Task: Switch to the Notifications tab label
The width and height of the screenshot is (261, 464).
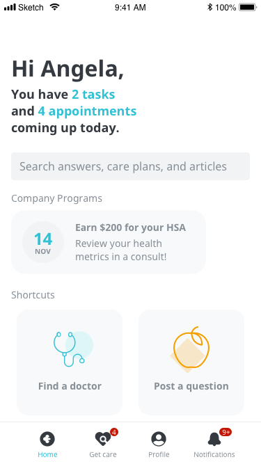Action: pos(214,454)
